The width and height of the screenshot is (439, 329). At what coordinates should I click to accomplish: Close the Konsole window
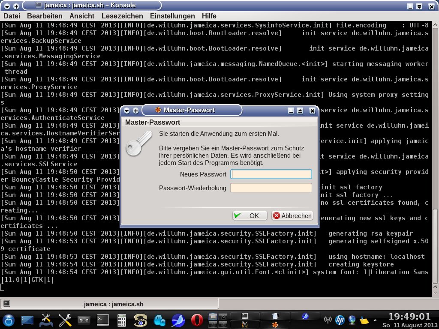tap(431, 6)
